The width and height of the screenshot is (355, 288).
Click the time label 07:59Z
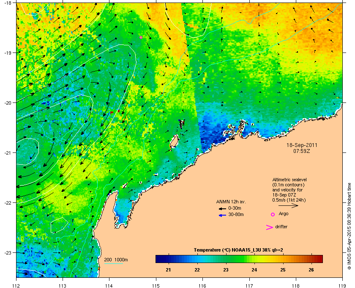[x=302, y=151]
